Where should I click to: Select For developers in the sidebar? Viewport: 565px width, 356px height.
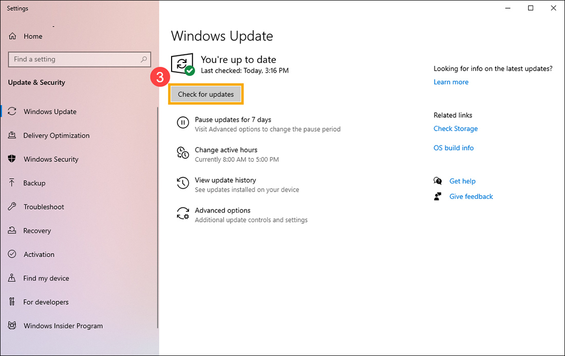click(46, 302)
